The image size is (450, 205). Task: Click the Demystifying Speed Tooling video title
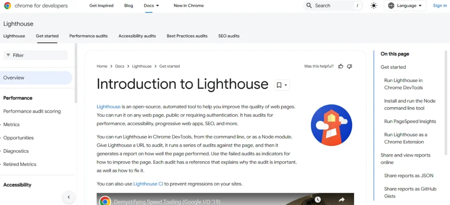point(167,202)
